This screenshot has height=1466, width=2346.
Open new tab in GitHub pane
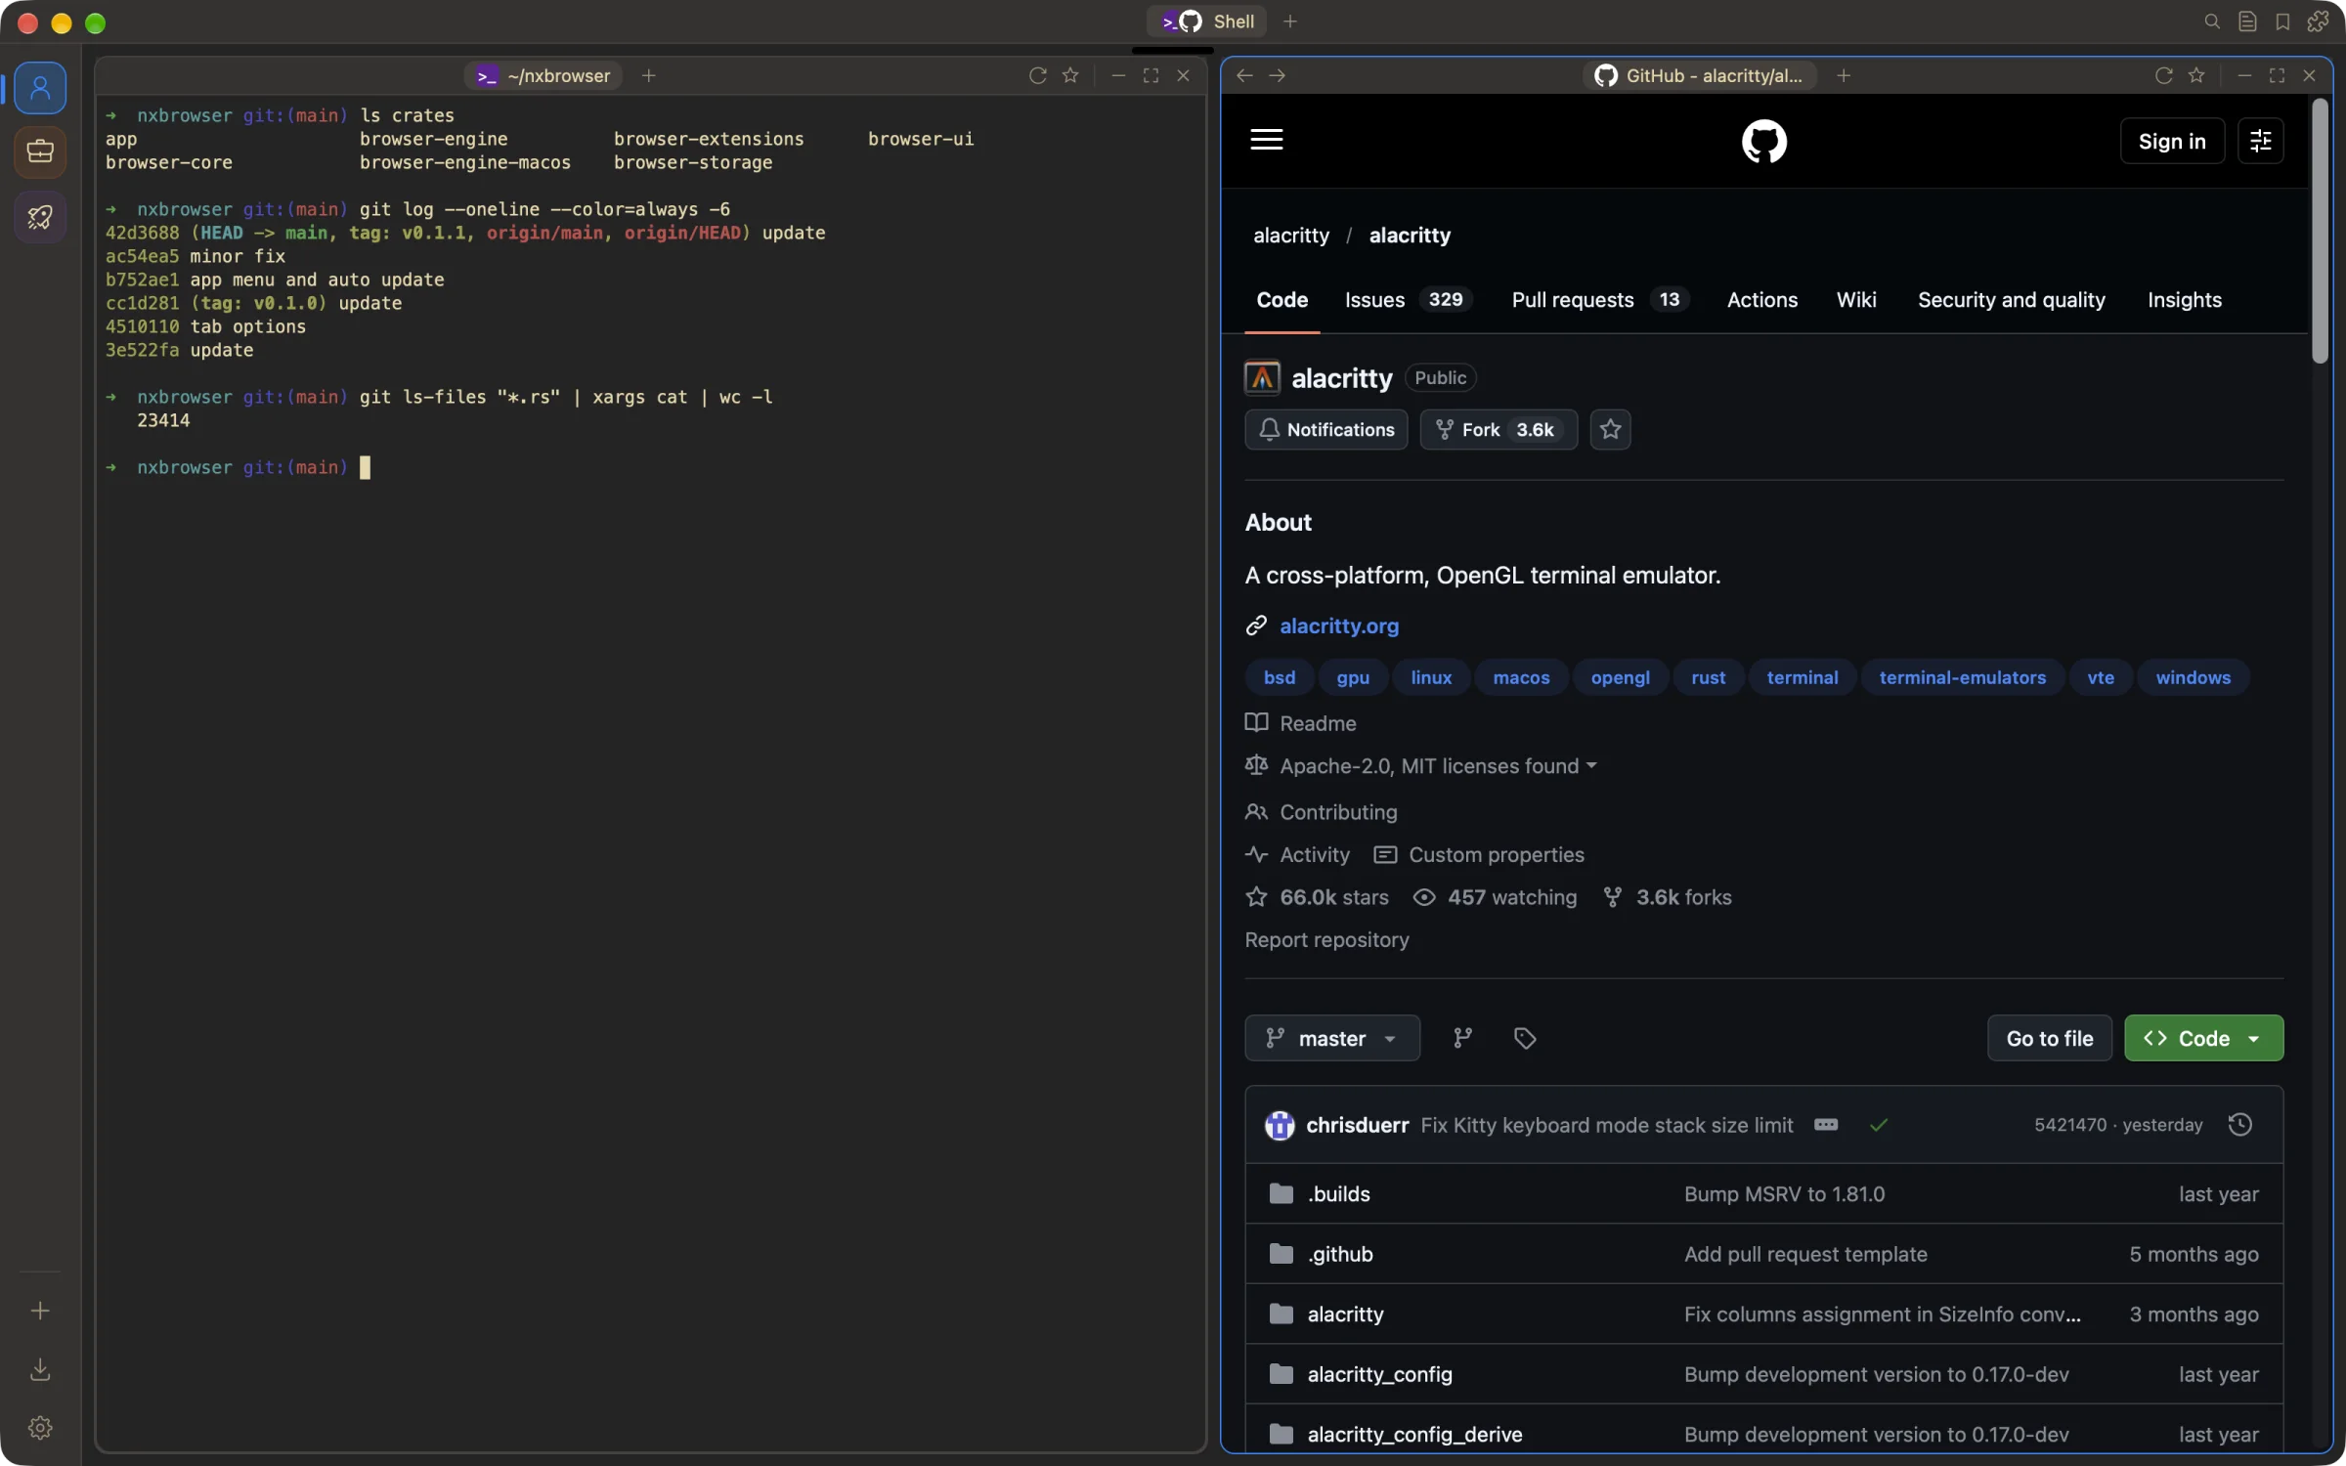pyautogui.click(x=1844, y=75)
